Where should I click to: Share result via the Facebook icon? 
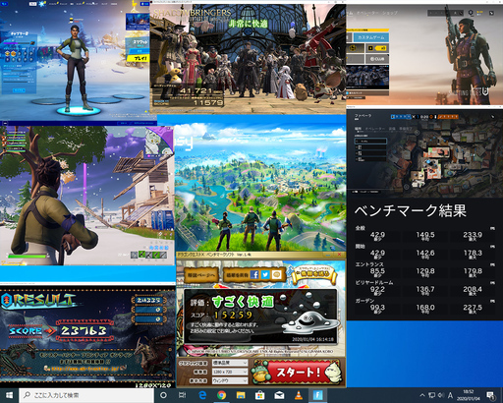point(254,275)
